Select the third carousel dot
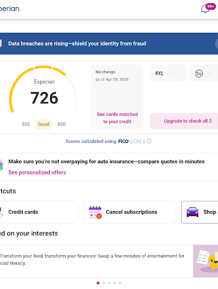218x289 pixels. pos(109,283)
